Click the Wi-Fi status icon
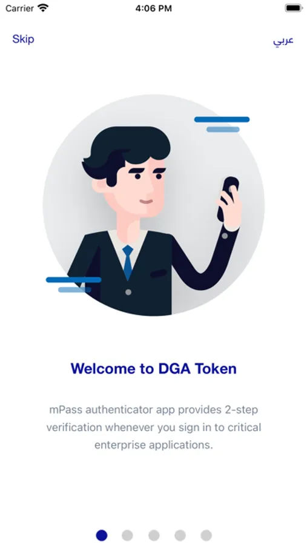 44,8
